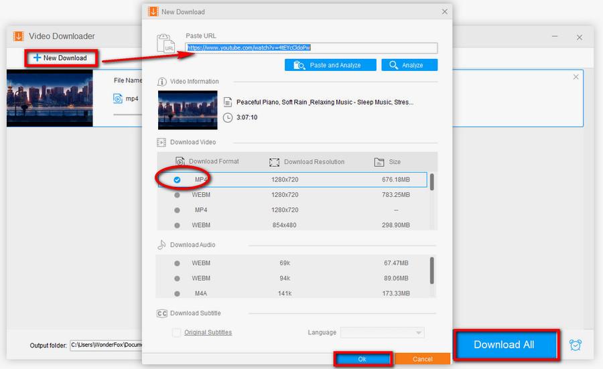This screenshot has width=603, height=369.
Task: Choose the M4A 141k audio option
Action: pyautogui.click(x=177, y=293)
